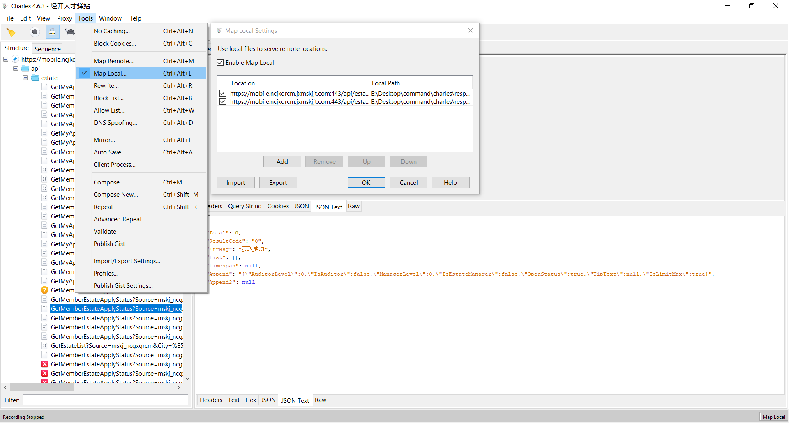
Task: Uncheck the Enable Map Local checkbox
Action: pyautogui.click(x=220, y=62)
